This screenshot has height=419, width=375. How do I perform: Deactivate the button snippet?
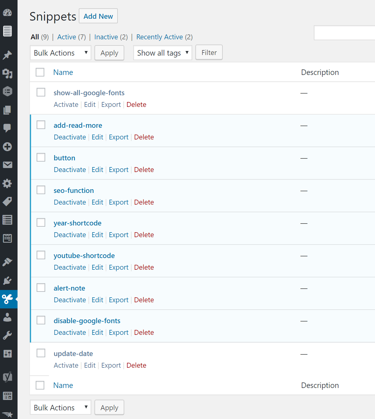pos(70,169)
